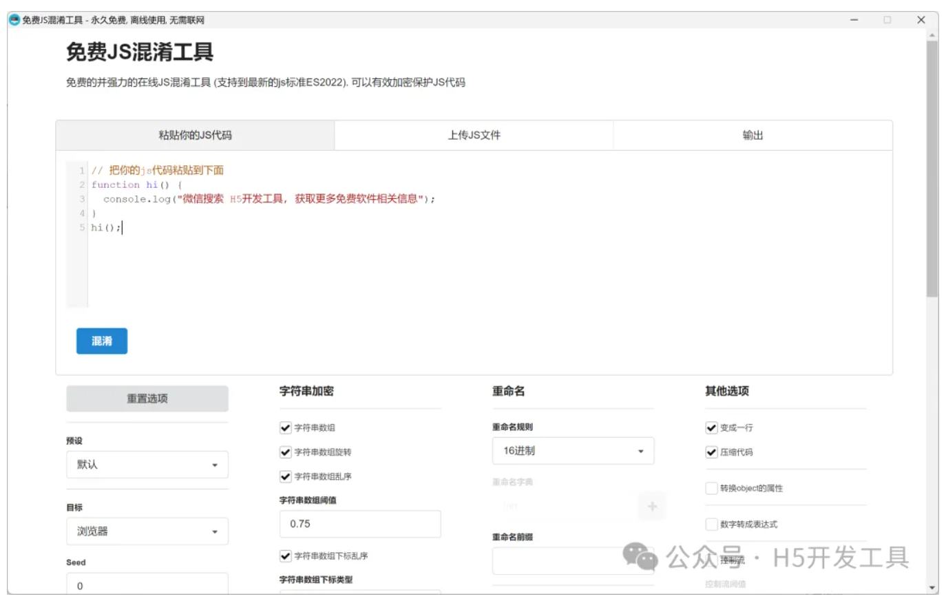Click the 字符串数组下标类型 label
Viewport: 946px width, 603px height.
[316, 580]
